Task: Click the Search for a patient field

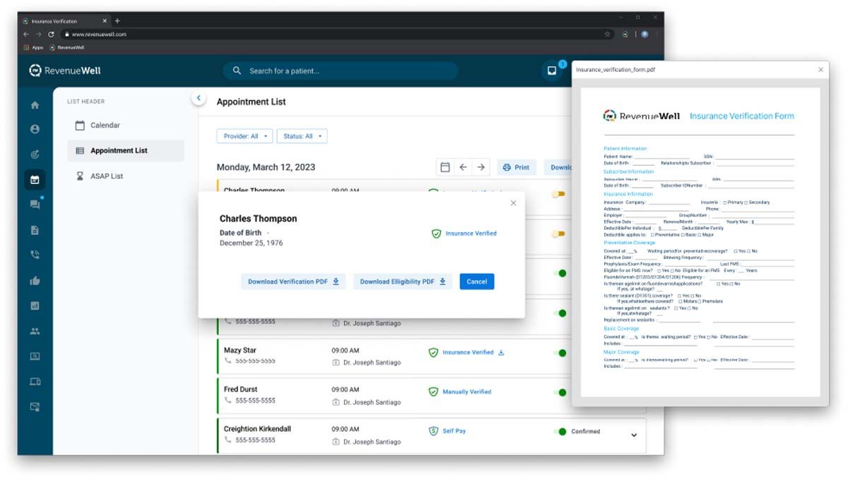Action: pyautogui.click(x=341, y=71)
